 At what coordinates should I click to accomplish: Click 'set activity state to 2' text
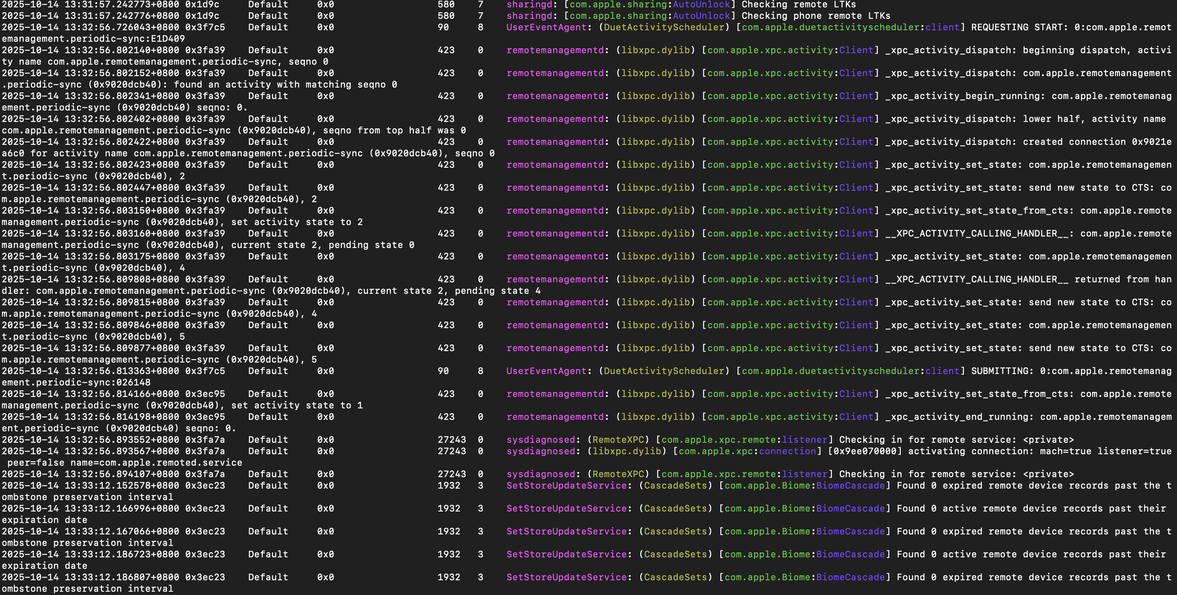point(297,222)
